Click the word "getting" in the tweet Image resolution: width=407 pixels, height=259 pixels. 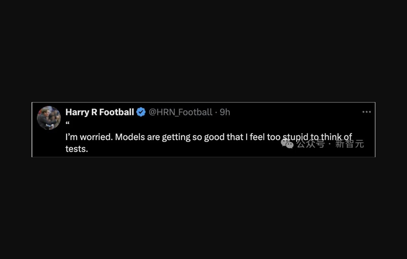(x=176, y=137)
